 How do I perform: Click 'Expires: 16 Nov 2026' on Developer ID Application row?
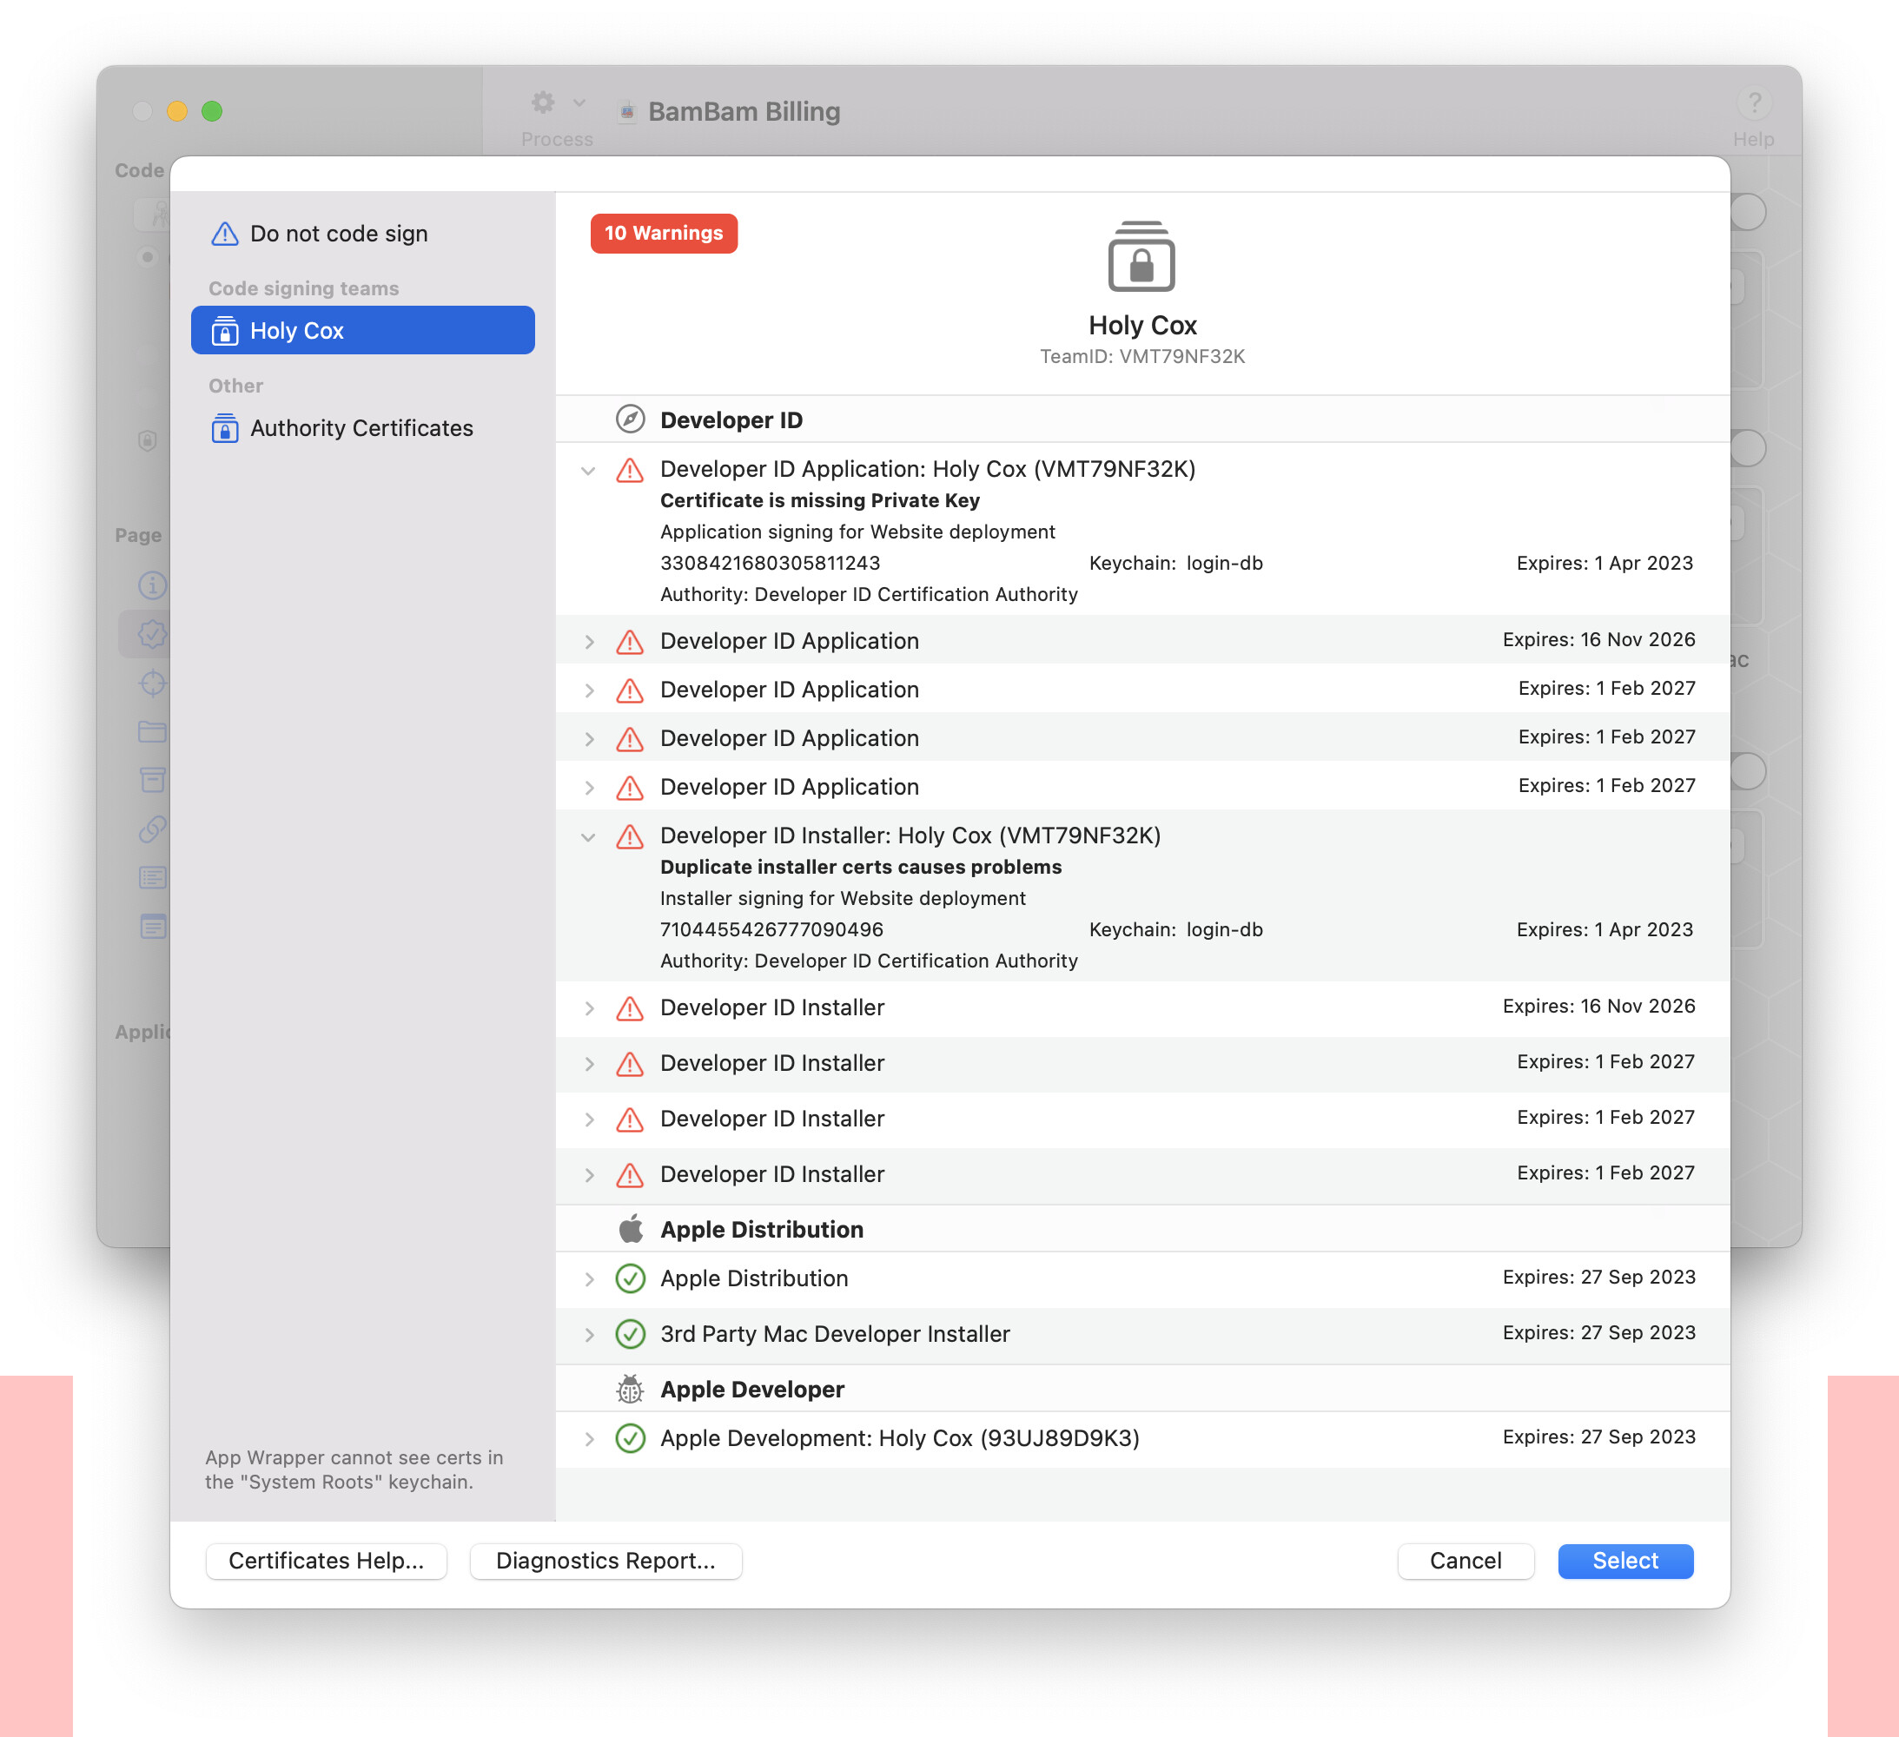click(1598, 639)
